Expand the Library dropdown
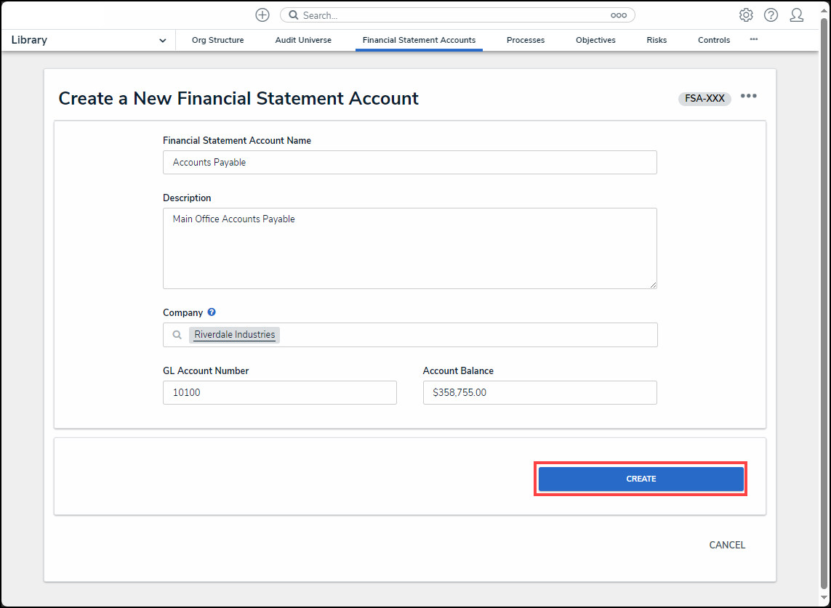831x608 pixels. tap(162, 41)
